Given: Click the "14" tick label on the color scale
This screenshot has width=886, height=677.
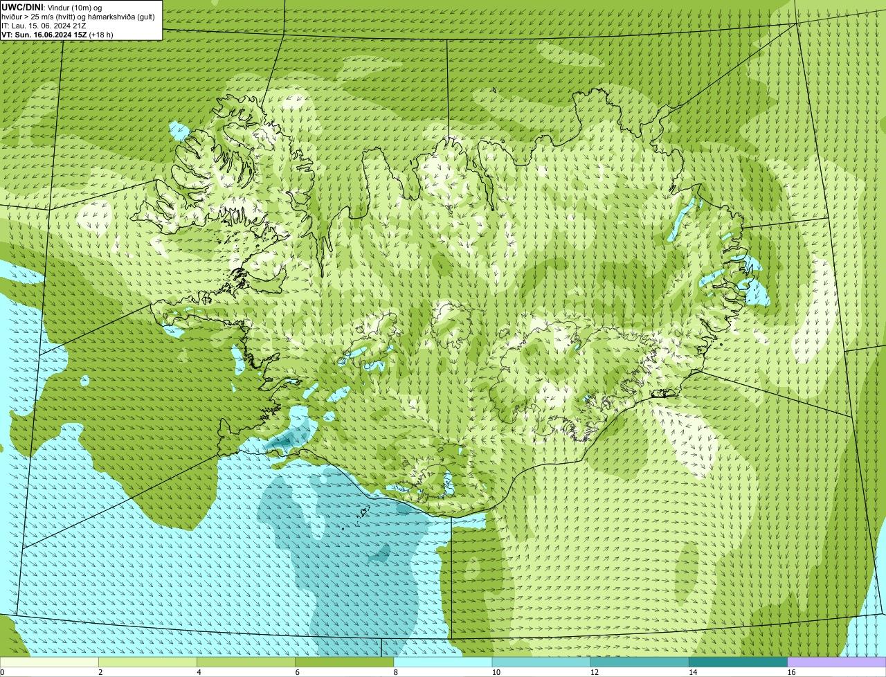Looking at the screenshot, I should pos(692,672).
